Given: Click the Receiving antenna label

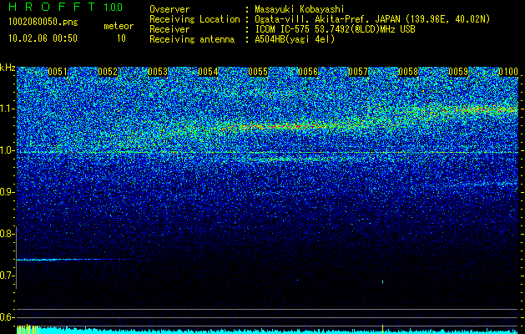Looking at the screenshot, I should pos(192,39).
